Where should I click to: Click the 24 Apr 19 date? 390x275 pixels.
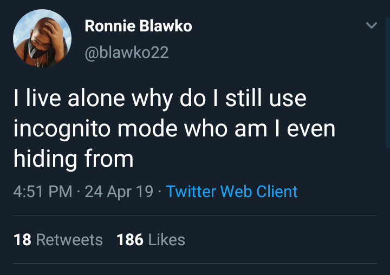point(119,191)
